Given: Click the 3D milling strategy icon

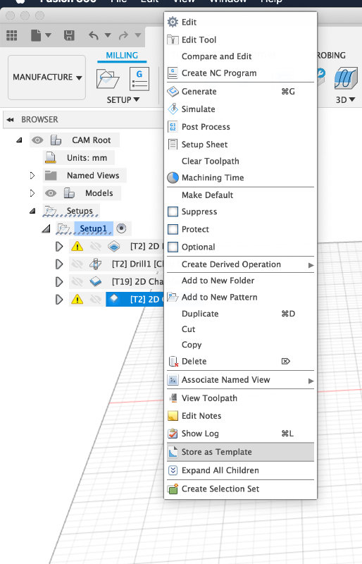Looking at the screenshot, I should click(x=346, y=78).
